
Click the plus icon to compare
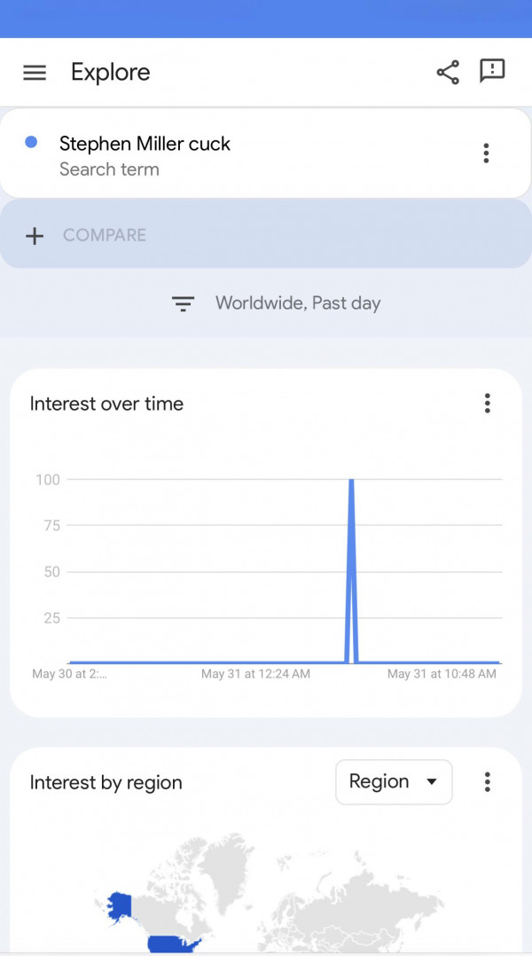pos(35,236)
